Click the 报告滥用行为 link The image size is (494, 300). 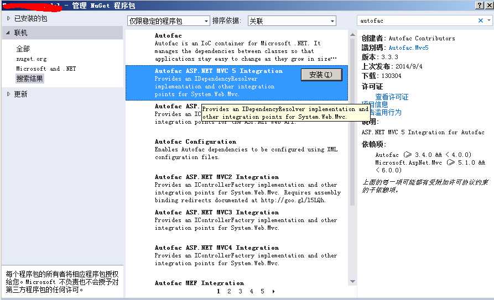click(x=386, y=112)
